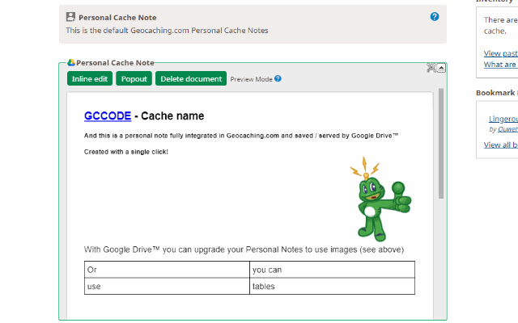Open help for default Personal Cache Note

[x=435, y=16]
